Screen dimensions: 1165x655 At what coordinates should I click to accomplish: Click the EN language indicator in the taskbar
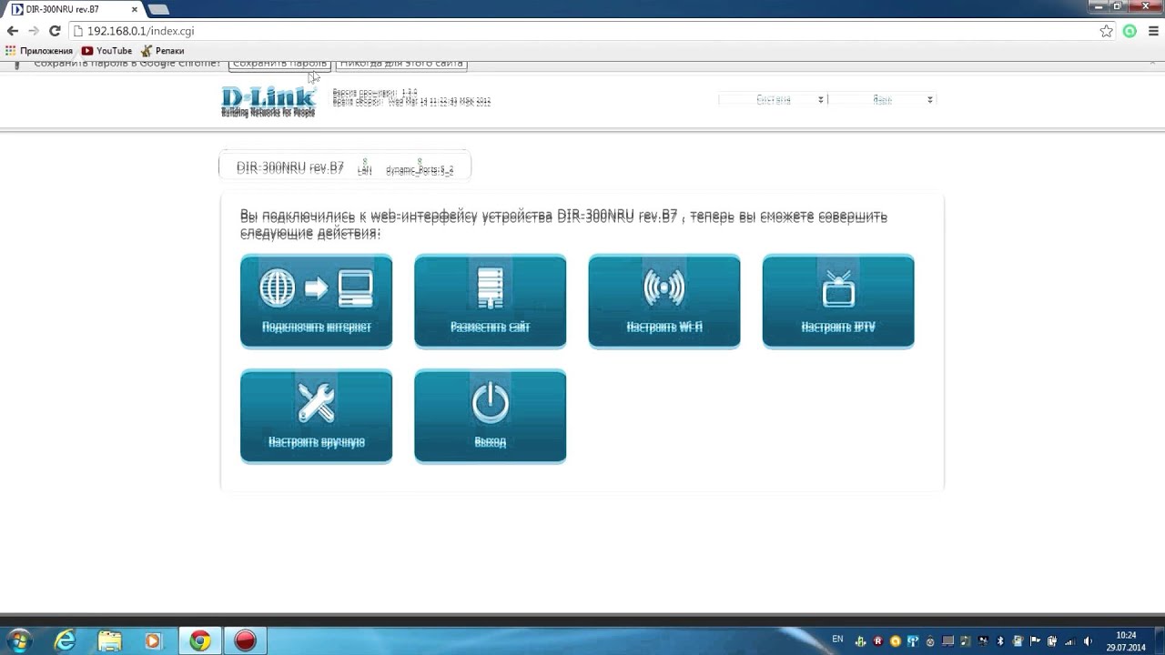837,640
